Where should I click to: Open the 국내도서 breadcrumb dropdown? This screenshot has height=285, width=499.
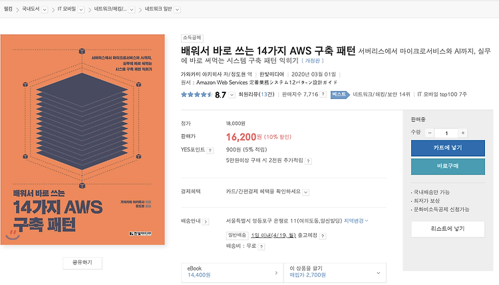coord(45,10)
